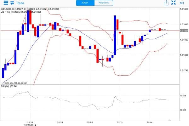Click the 1.31832 price axis label
This screenshot has width=189, height=126.
(184, 24)
